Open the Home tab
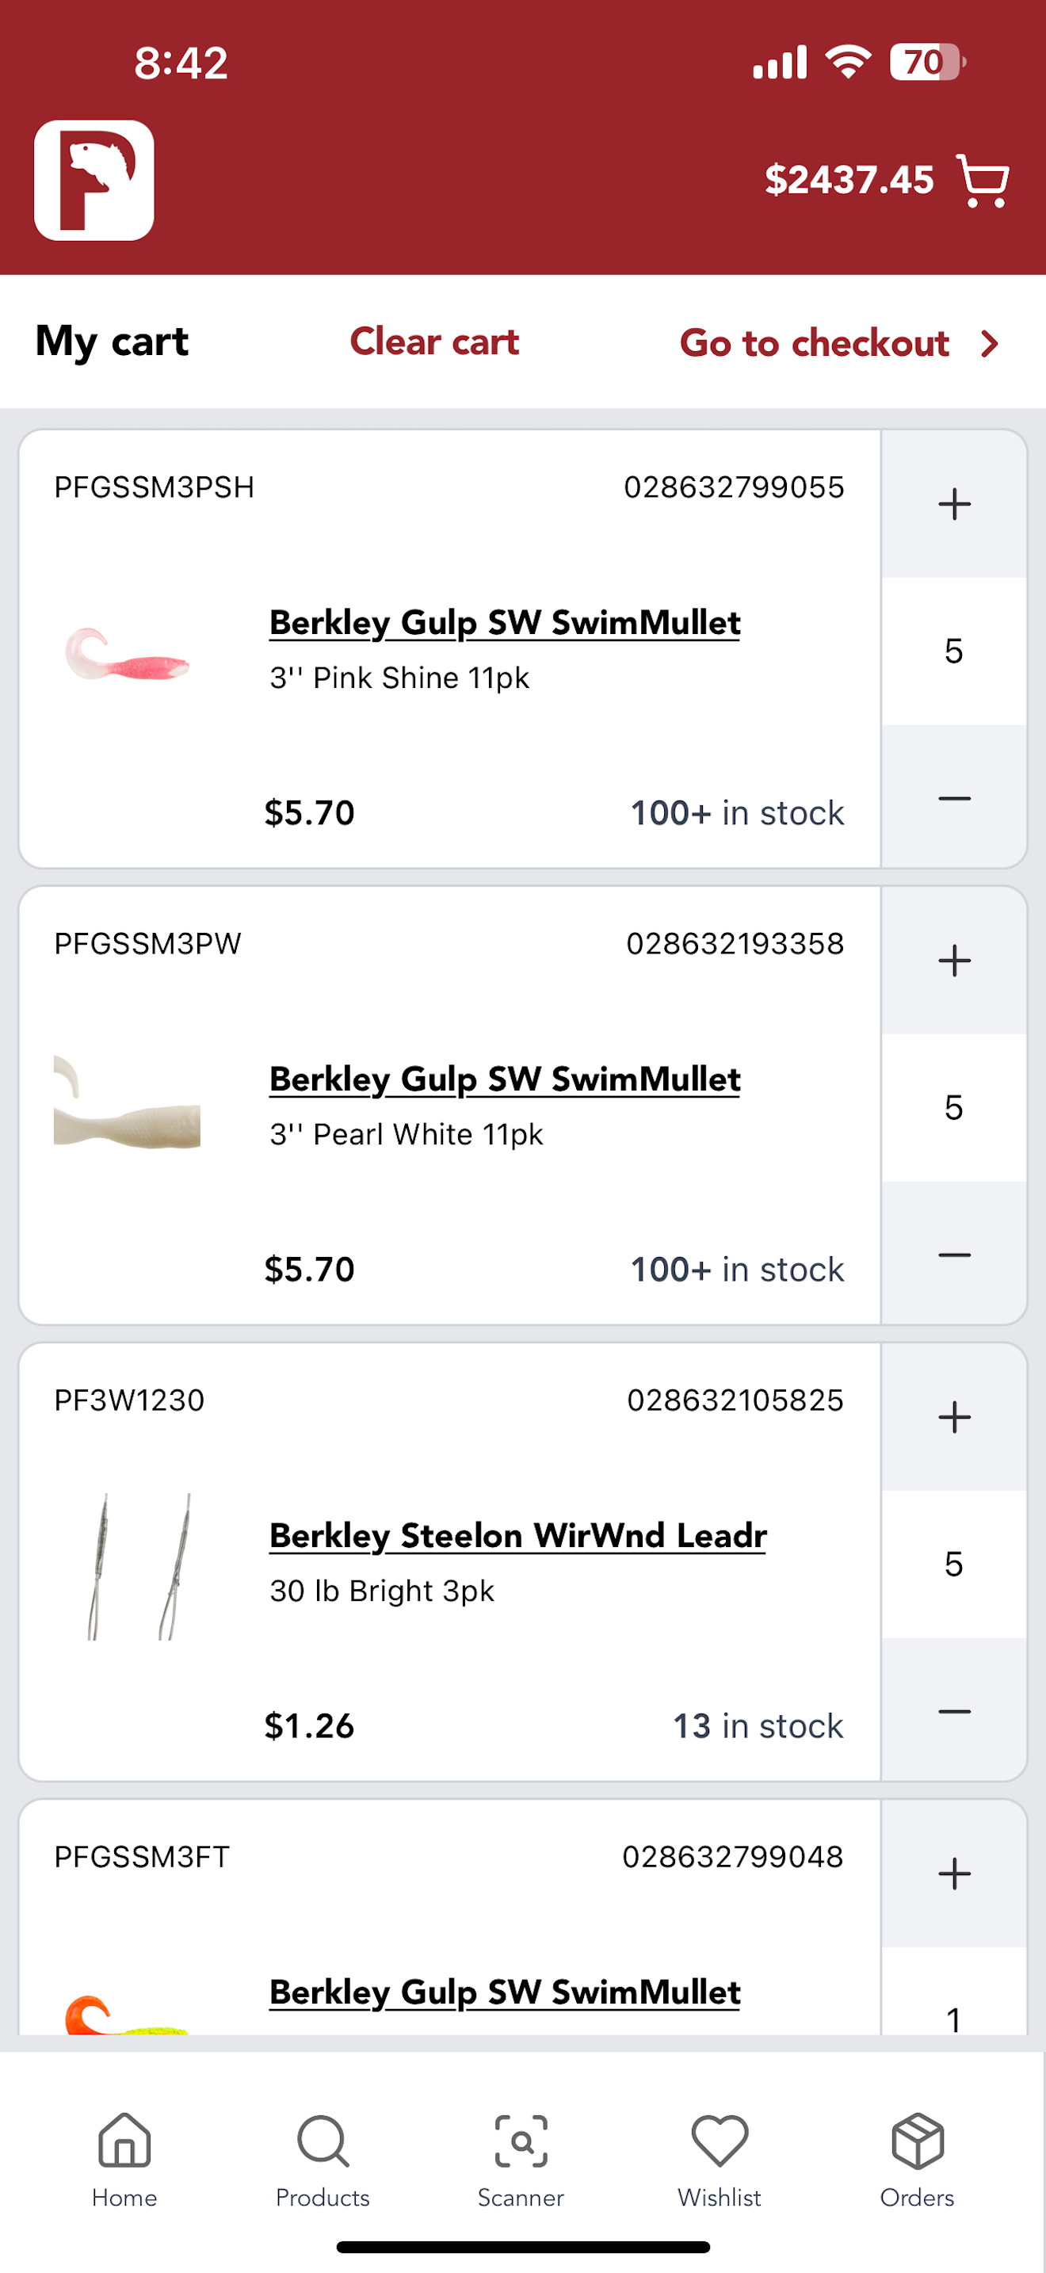This screenshot has width=1046, height=2273. [124, 2160]
